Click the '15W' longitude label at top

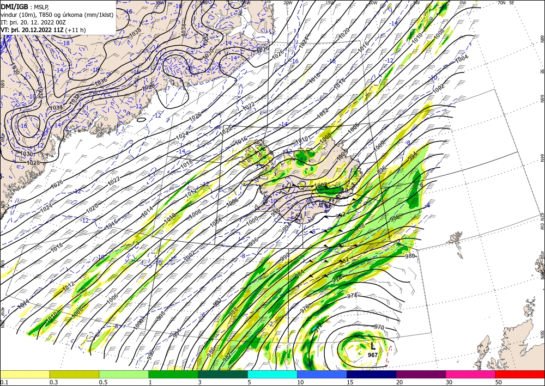330,3
